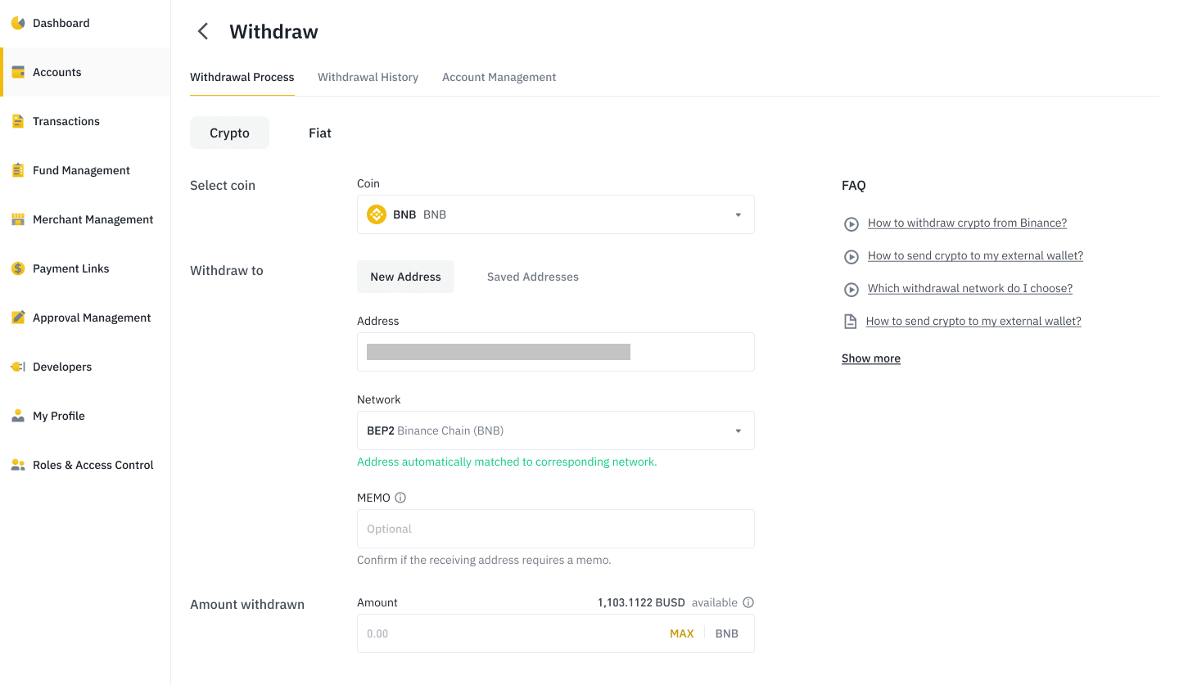The image size is (1179, 685).
Task: Click document icon beside the last FAQ article
Action: point(851,322)
